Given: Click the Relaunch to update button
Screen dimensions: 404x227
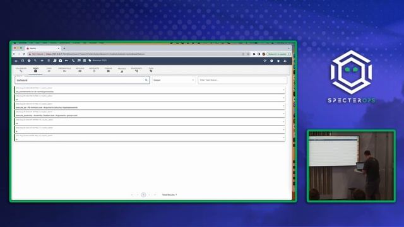Looking at the screenshot, I should 278,54.
